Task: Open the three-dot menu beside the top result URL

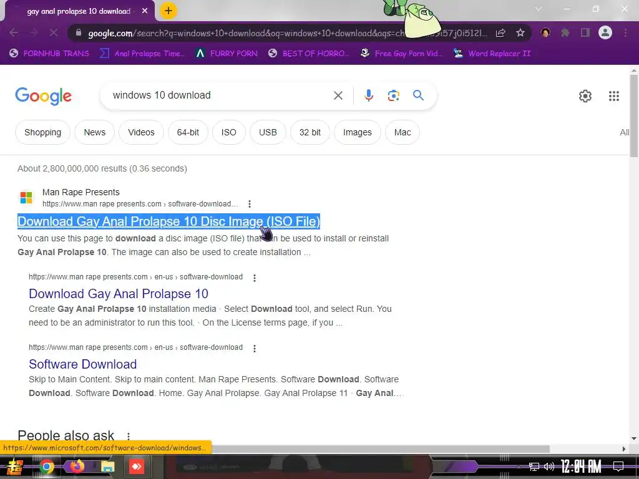Action: point(250,204)
